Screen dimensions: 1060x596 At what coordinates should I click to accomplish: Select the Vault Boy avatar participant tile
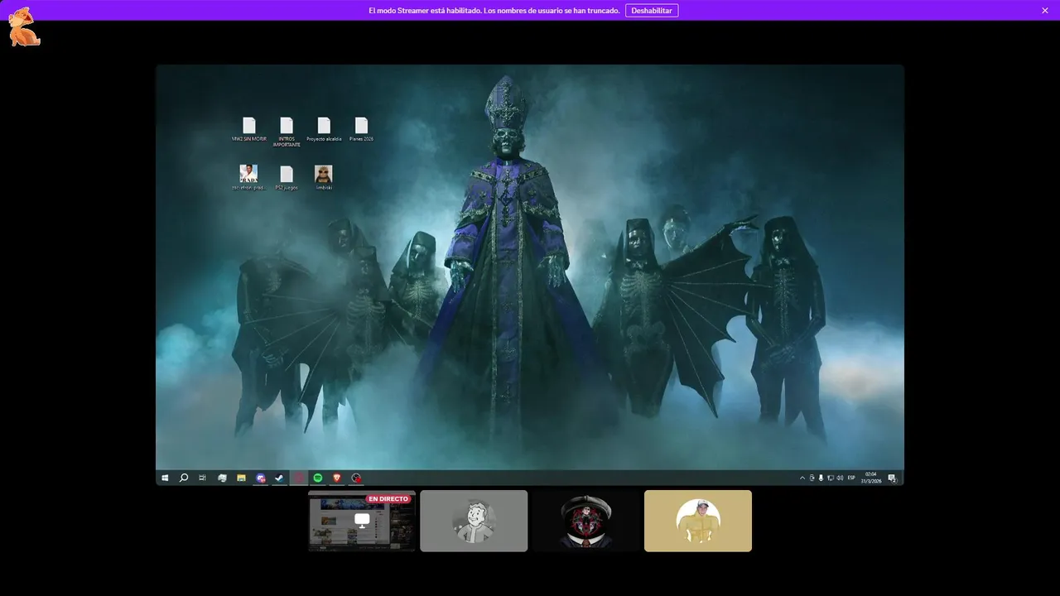click(x=474, y=521)
